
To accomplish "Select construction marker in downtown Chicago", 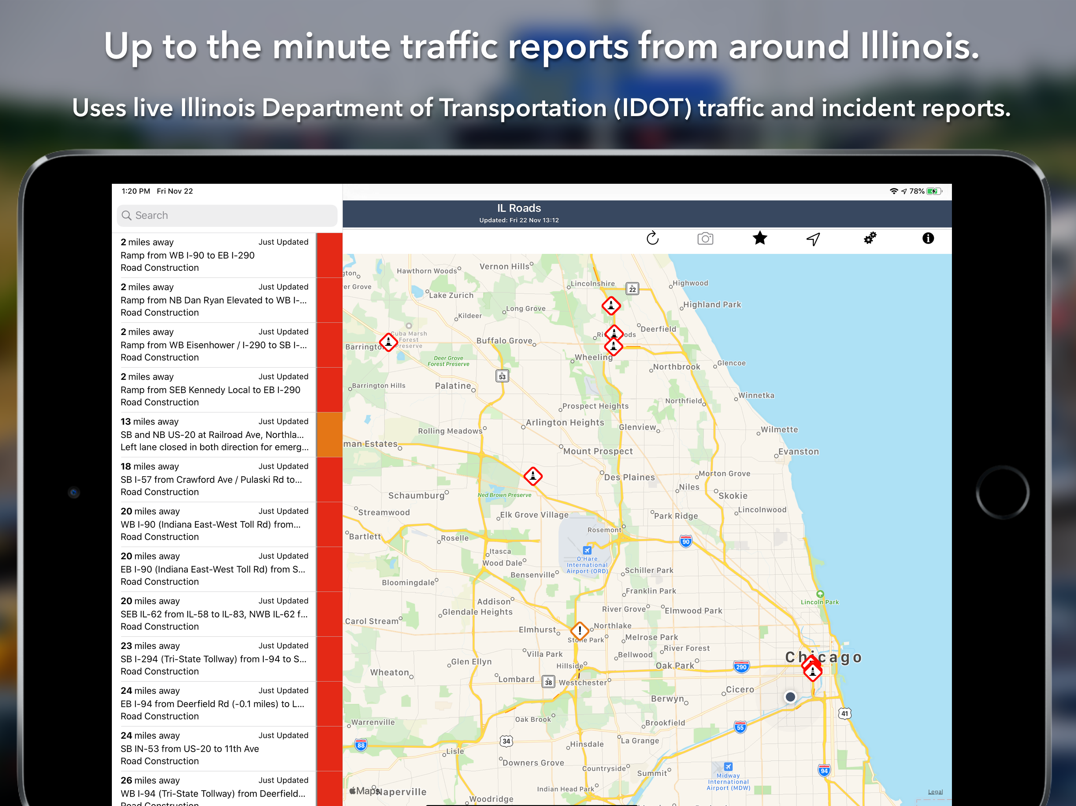I will tap(813, 672).
